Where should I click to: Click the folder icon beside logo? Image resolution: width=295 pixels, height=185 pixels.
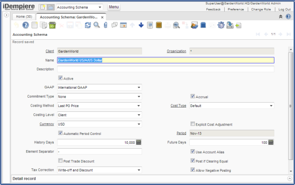click(x=51, y=7)
